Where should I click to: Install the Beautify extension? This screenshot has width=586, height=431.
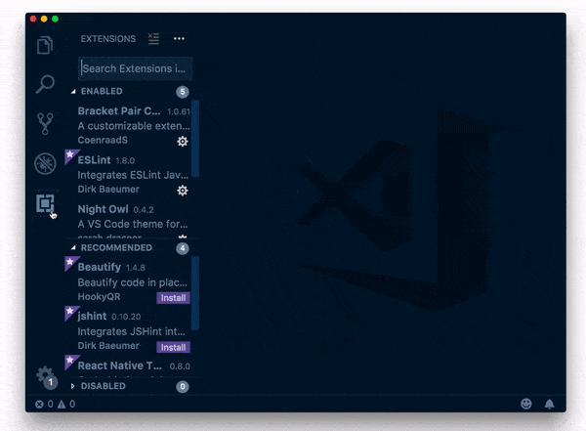click(x=173, y=298)
